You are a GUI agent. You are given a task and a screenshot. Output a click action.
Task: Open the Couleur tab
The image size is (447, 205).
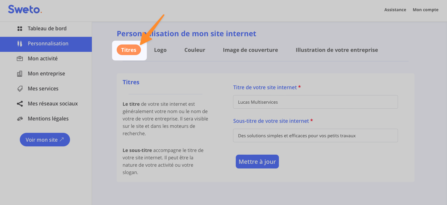(195, 50)
